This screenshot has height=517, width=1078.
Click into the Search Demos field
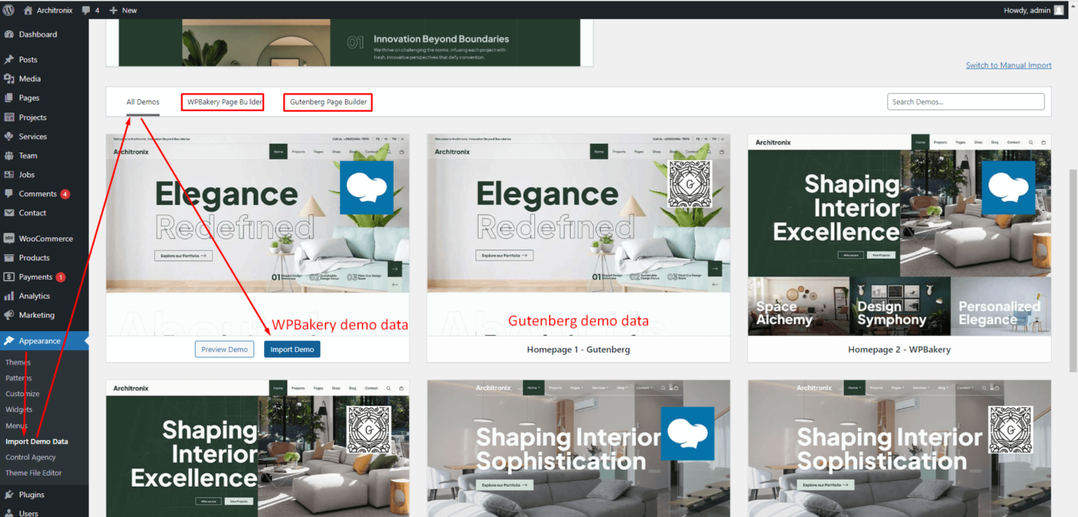point(966,102)
